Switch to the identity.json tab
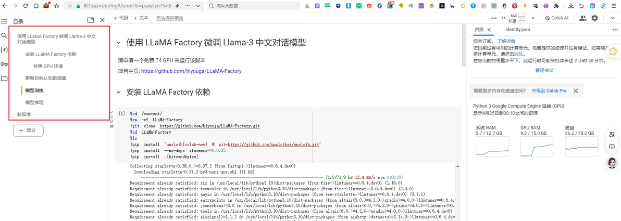The image size is (621, 221). click(x=518, y=30)
